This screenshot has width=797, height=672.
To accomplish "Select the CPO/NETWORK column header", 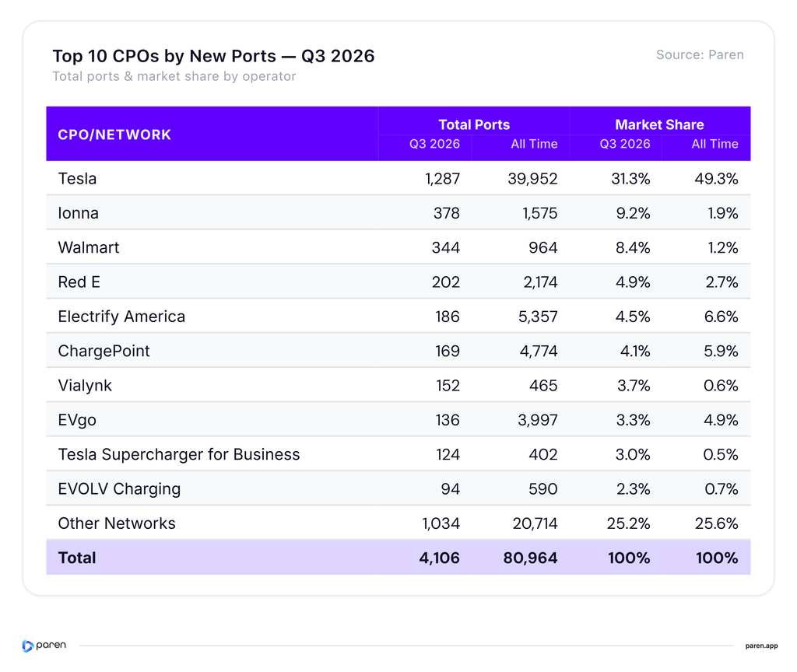I will point(114,135).
